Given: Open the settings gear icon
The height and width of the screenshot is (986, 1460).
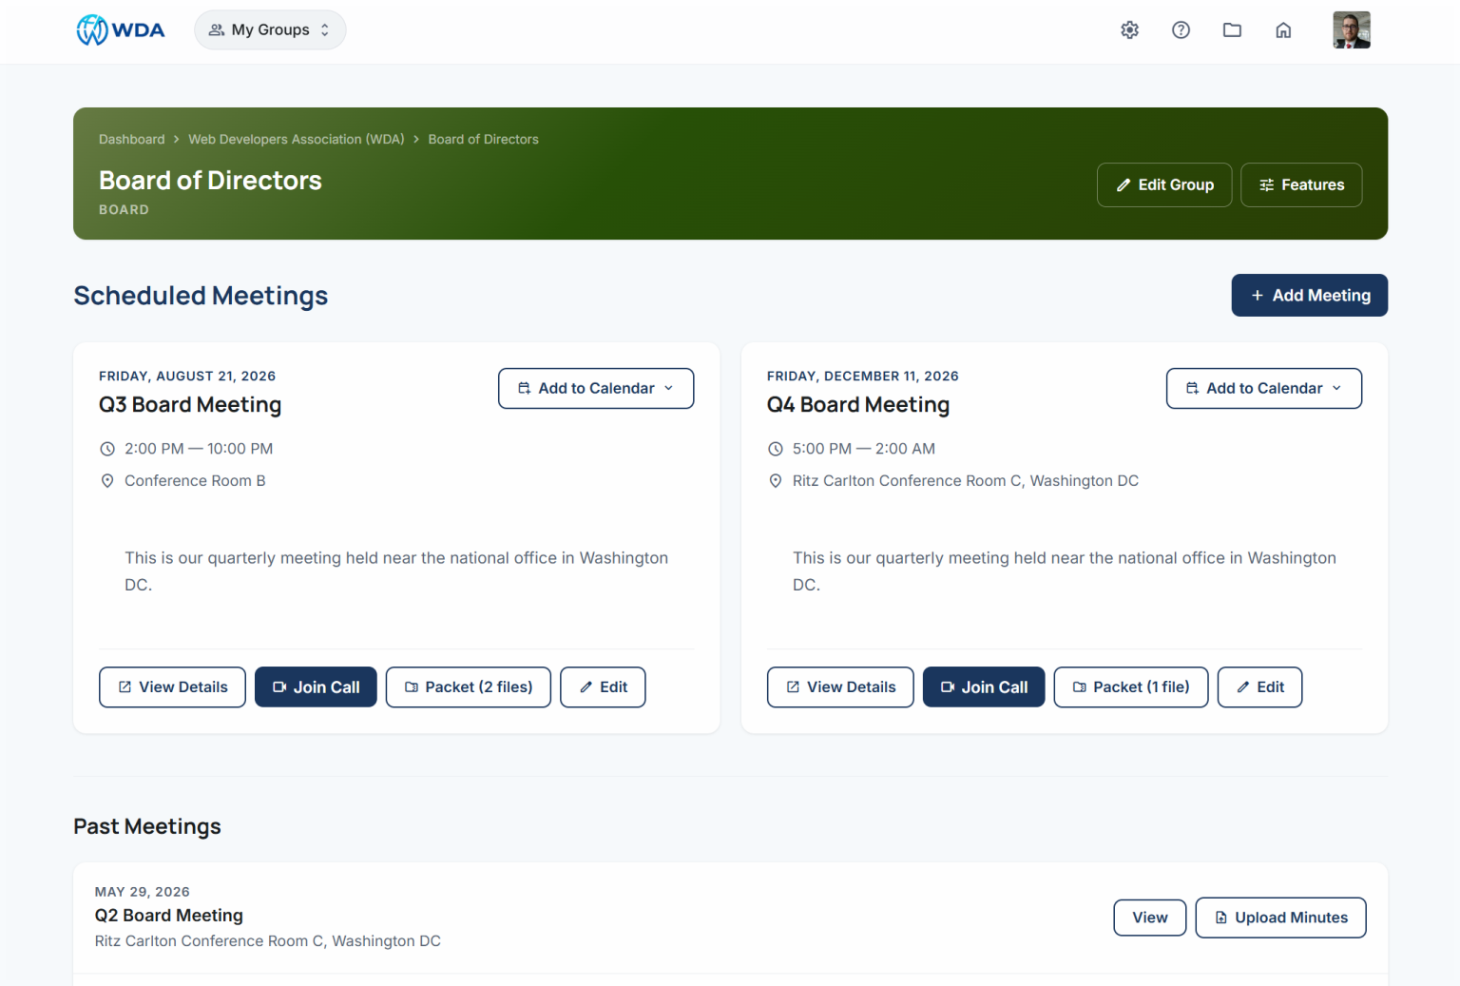Looking at the screenshot, I should point(1129,30).
